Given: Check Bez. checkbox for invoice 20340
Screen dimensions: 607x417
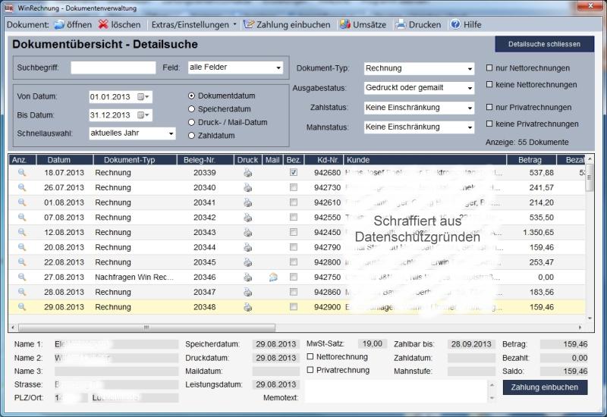Looking at the screenshot, I should [x=294, y=187].
